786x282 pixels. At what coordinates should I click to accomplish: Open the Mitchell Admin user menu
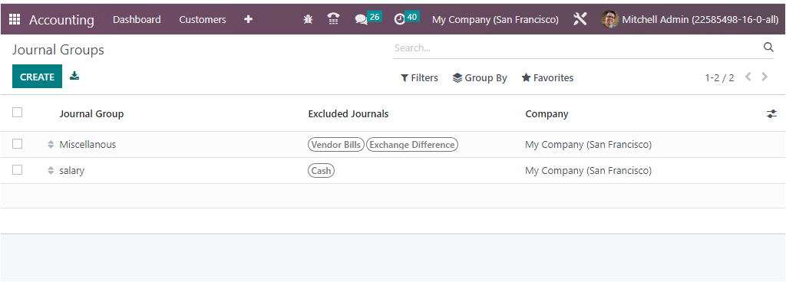click(690, 19)
